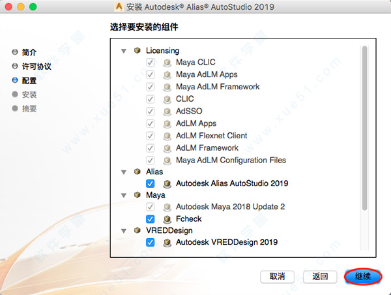Click the Maya AdLM Apps package icon

click(x=167, y=74)
